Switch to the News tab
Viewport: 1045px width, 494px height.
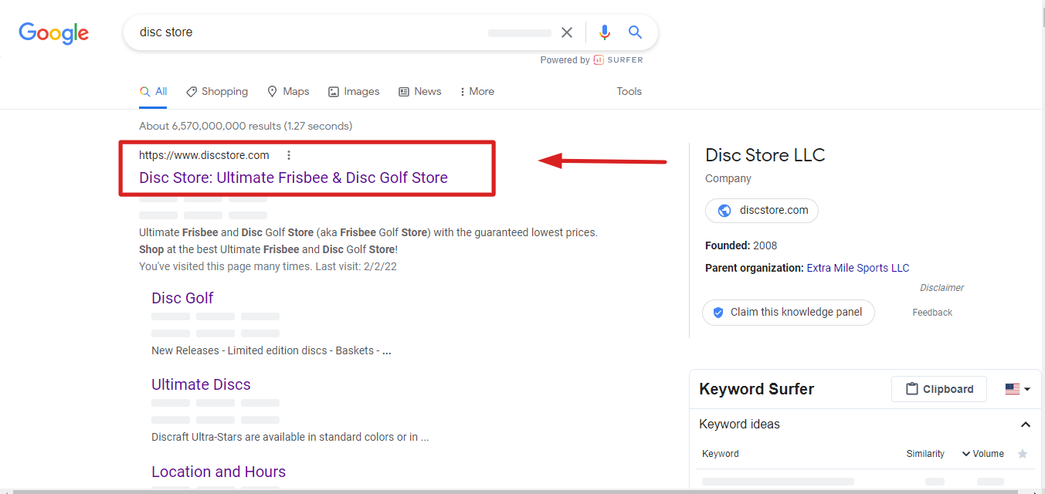[x=420, y=91]
